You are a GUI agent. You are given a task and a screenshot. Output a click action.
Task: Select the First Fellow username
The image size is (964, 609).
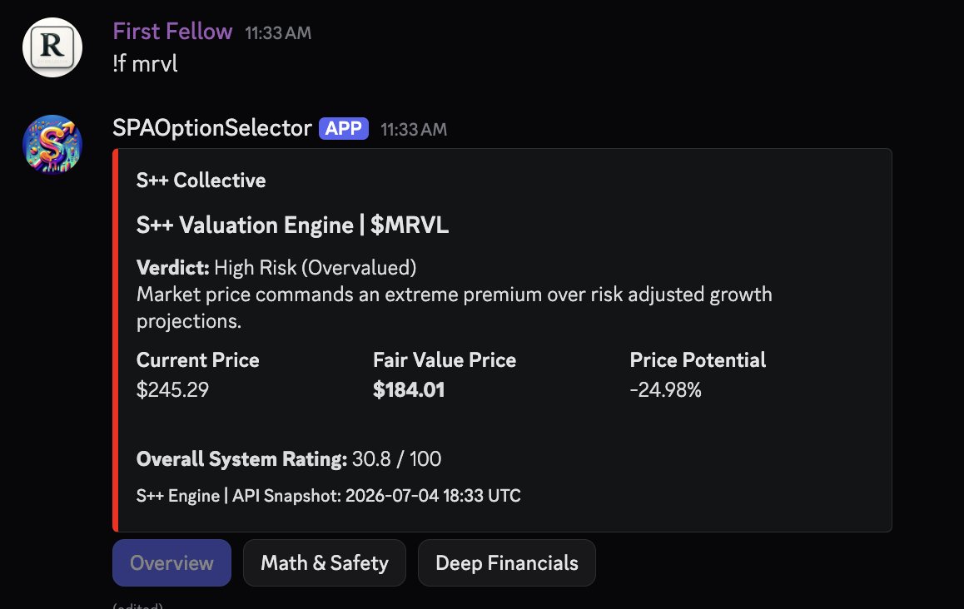coord(172,32)
